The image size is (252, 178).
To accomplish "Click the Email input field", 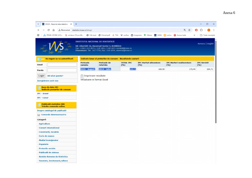I will 62,65.
